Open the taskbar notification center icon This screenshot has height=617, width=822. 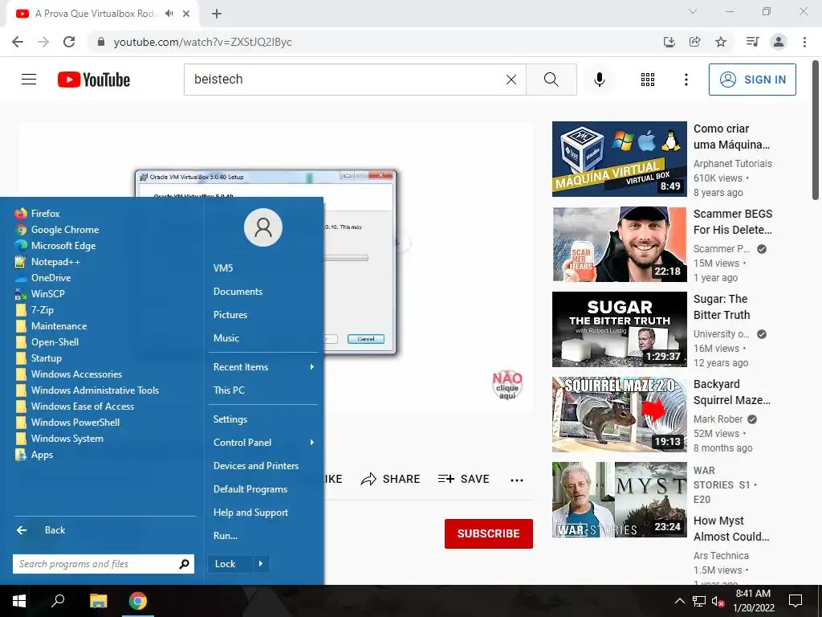pos(796,601)
